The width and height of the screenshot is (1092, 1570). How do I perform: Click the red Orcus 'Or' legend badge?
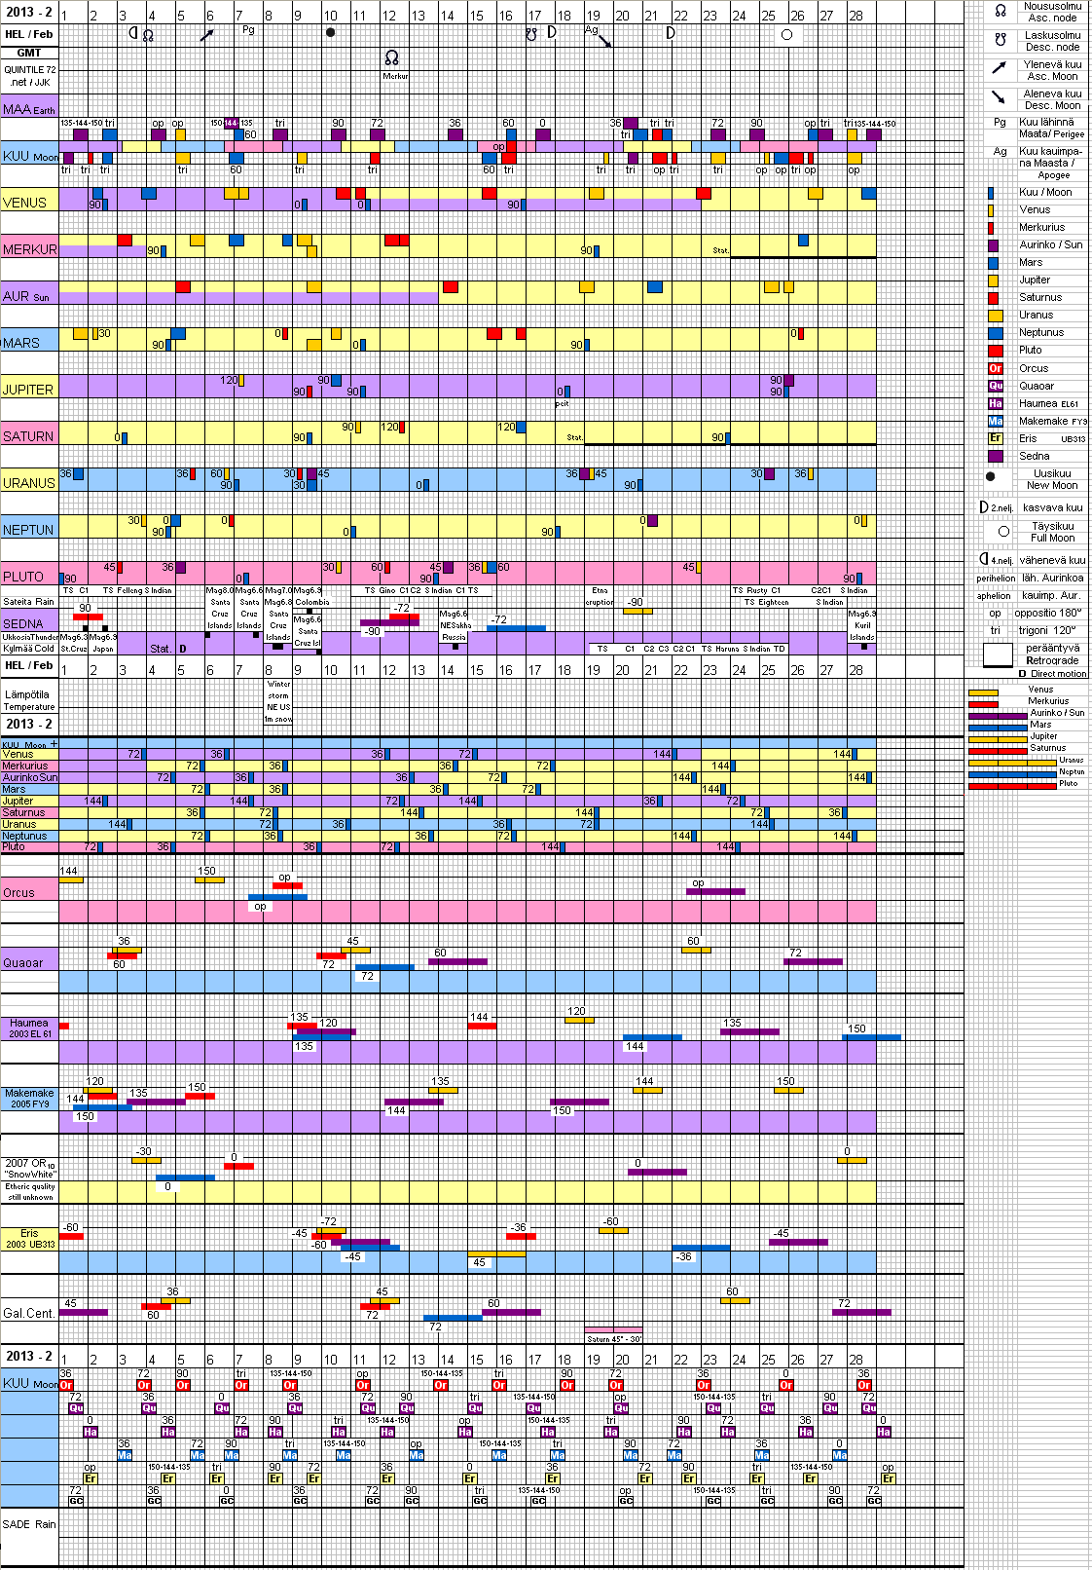[x=995, y=368]
